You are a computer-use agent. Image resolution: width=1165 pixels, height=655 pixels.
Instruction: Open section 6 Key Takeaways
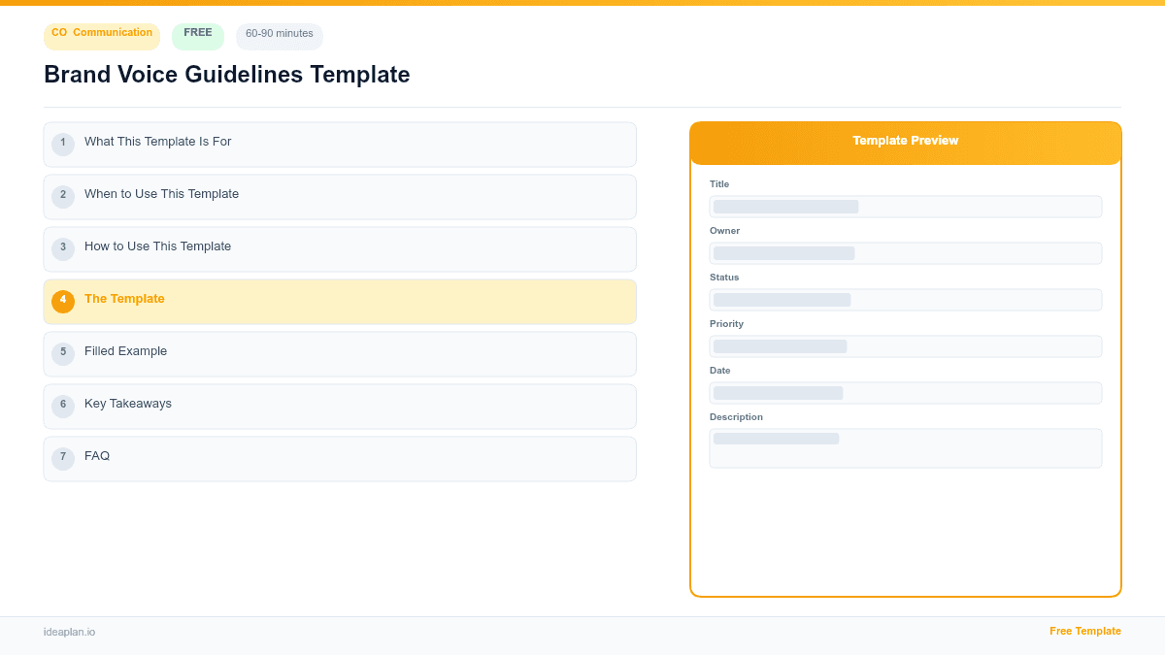340,407
